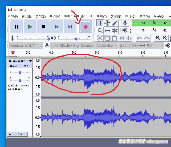Toggle the track 음소거 mute button
This screenshot has height=147, width=171.
coord(13,66)
